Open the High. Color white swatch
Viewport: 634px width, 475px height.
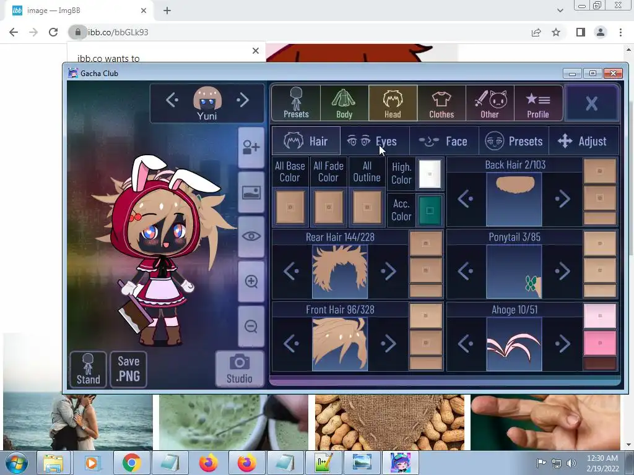430,174
